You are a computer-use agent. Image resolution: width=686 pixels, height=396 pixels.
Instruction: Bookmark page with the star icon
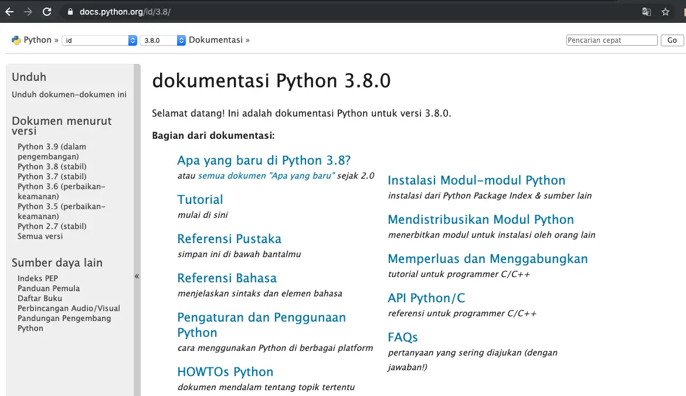click(665, 12)
